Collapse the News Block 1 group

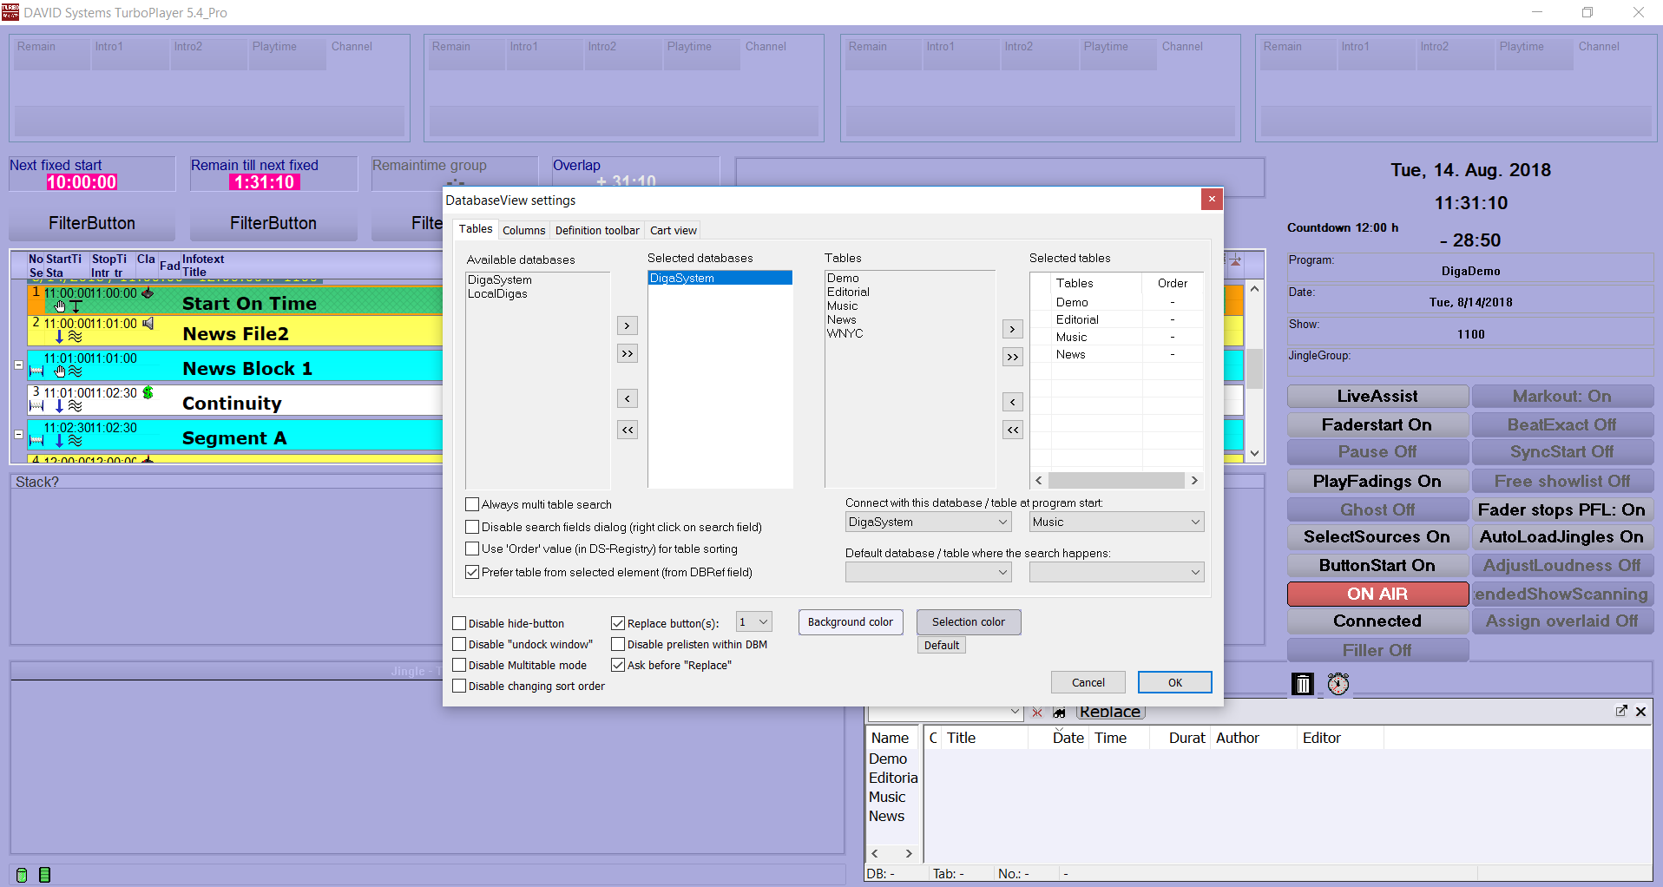[18, 365]
